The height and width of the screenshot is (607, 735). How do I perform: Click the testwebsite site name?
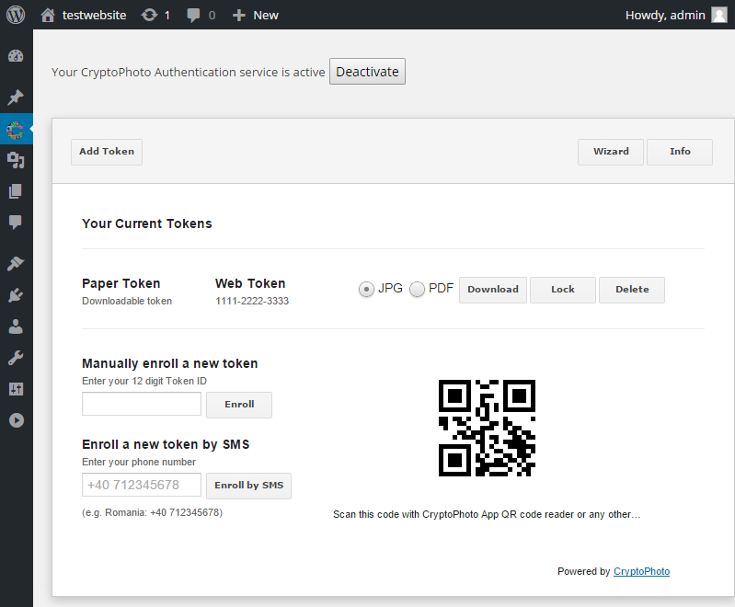(94, 16)
